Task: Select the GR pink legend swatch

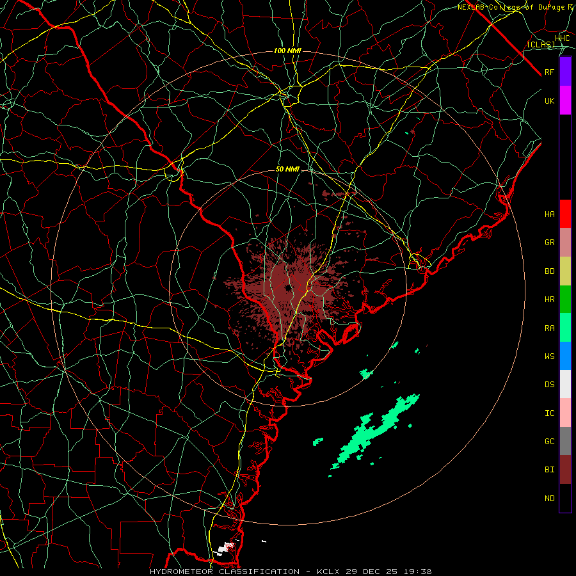Action: click(565, 243)
